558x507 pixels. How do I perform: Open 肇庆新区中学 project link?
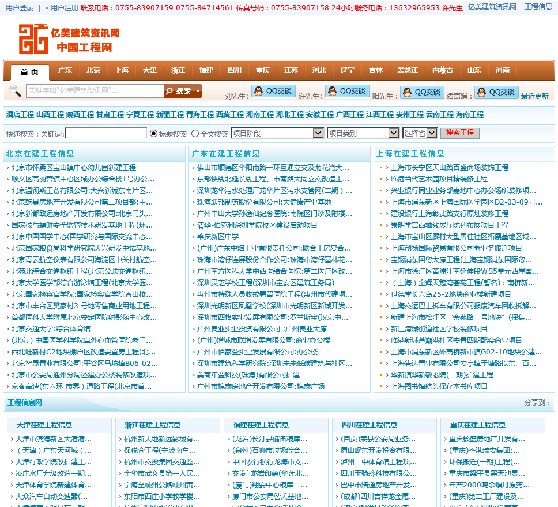tap(218, 237)
